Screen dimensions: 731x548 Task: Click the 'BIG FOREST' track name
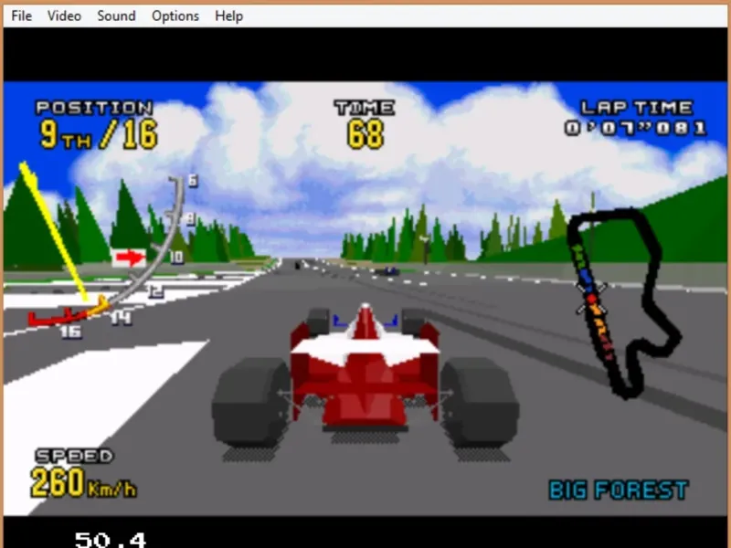tap(619, 490)
